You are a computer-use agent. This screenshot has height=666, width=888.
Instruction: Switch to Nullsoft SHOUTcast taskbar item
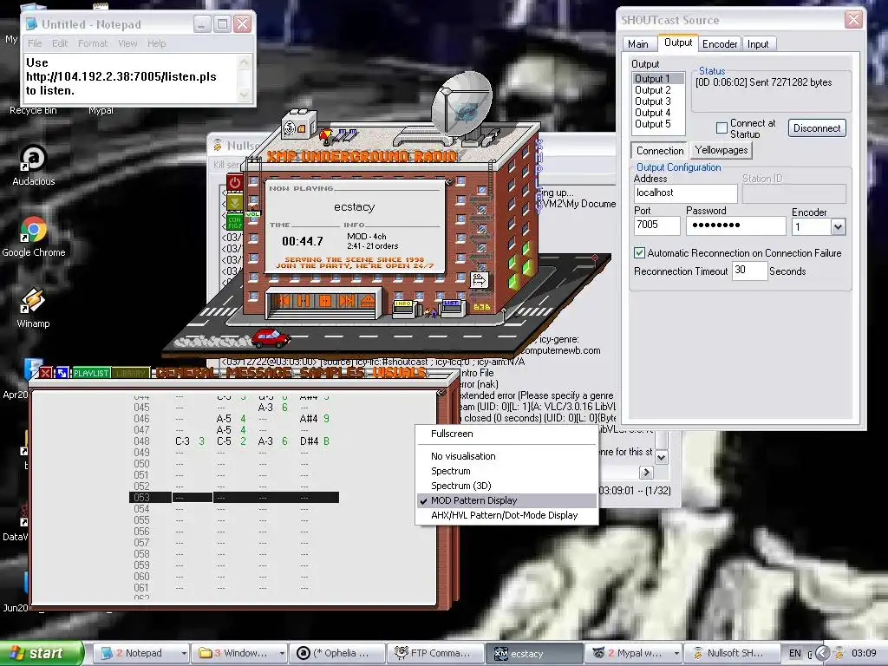pyautogui.click(x=731, y=653)
